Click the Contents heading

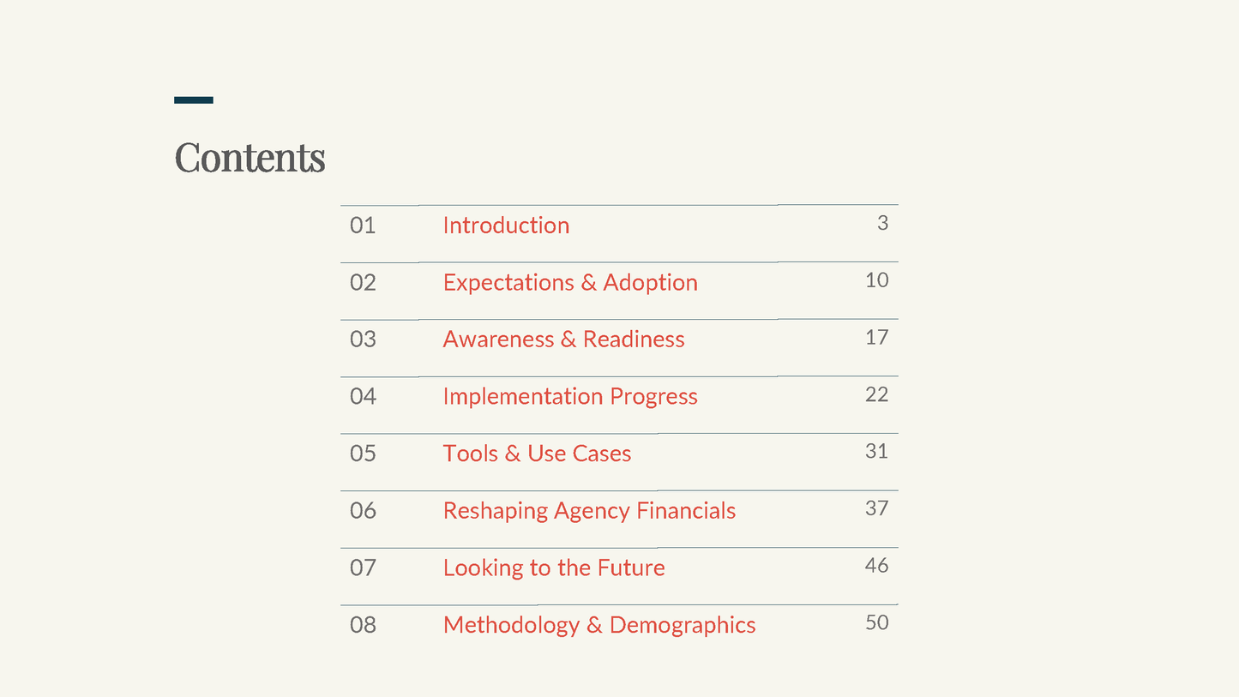coord(250,157)
